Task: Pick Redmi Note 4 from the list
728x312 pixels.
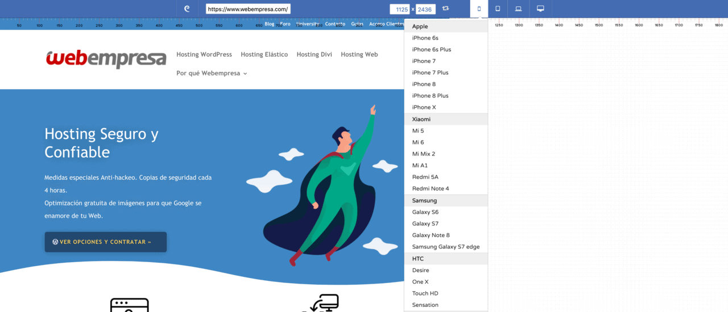Action: [x=446, y=188]
